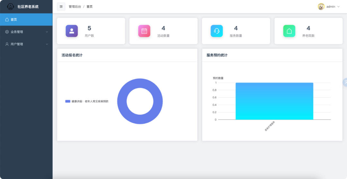Click the person icon beside 用户管理
The height and width of the screenshot is (179, 347).
click(x=7, y=44)
